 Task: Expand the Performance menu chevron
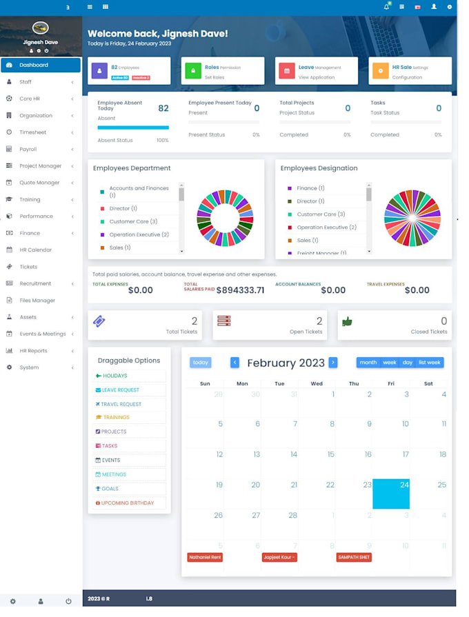(x=72, y=216)
